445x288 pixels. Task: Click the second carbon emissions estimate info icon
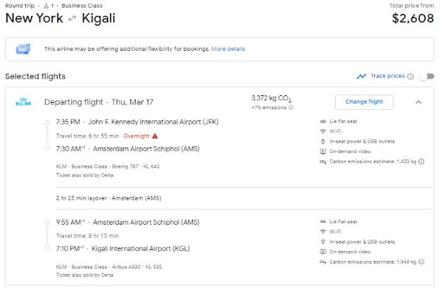pos(422,260)
